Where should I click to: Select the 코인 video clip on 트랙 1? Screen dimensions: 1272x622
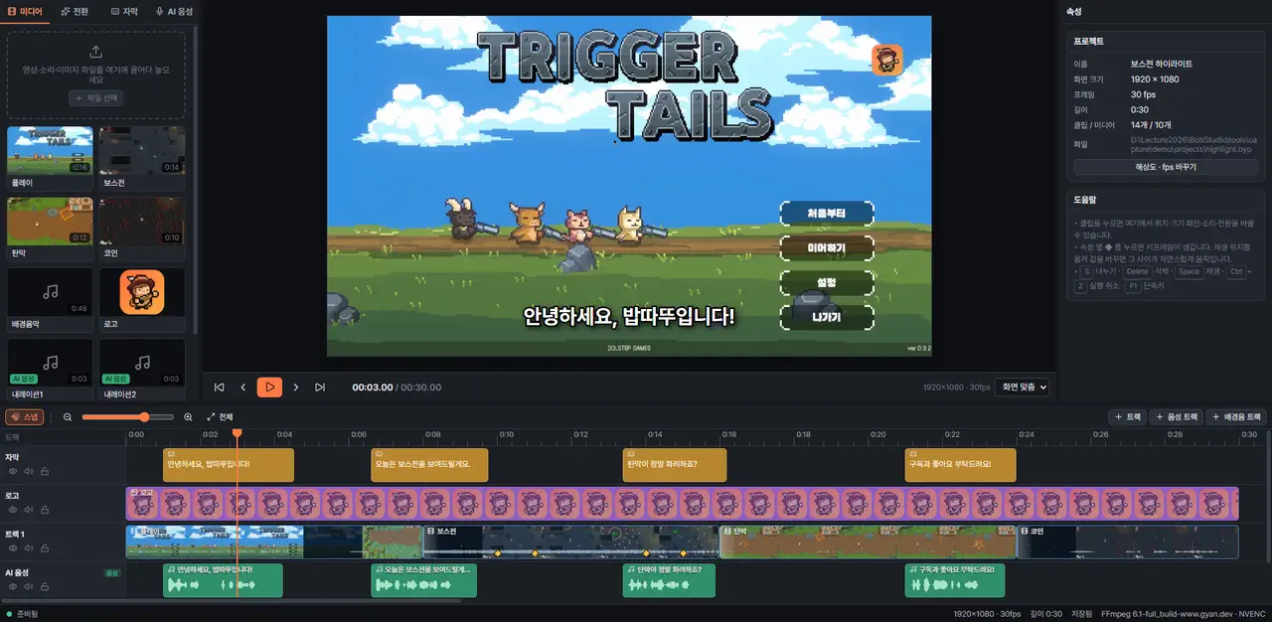coord(1128,542)
